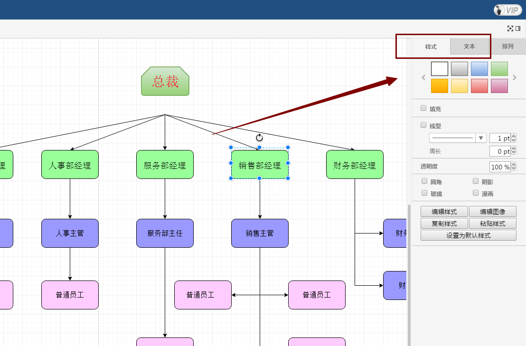Click the 透明度 stepper arrows
Screen dimensions: 526x346
(514, 167)
